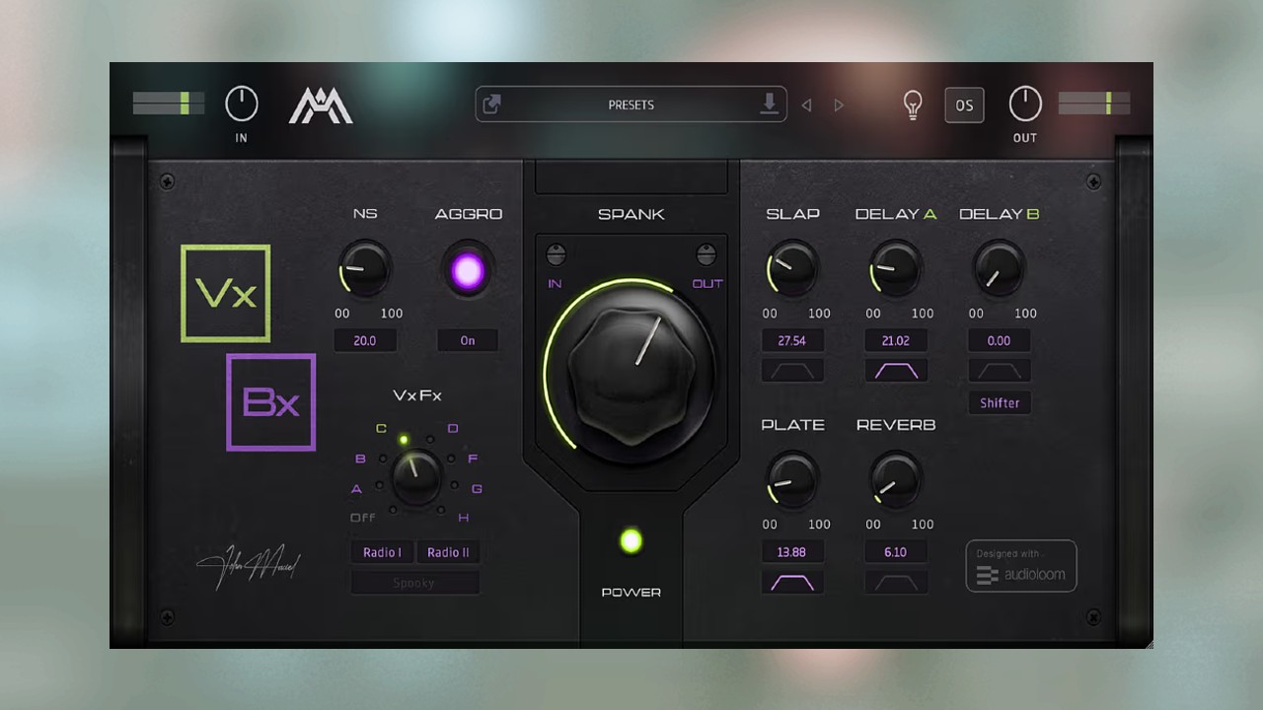The height and width of the screenshot is (710, 1263).
Task: Click the preset load icon
Action: pyautogui.click(x=492, y=105)
